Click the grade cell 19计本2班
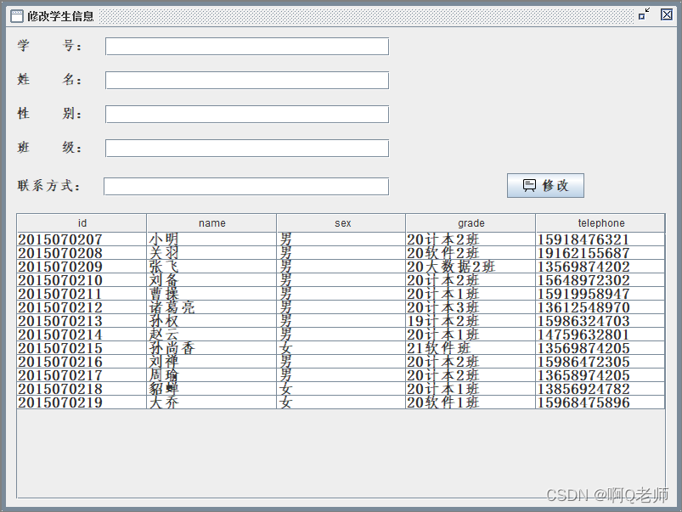Image resolution: width=682 pixels, height=512 pixels. (x=471, y=321)
